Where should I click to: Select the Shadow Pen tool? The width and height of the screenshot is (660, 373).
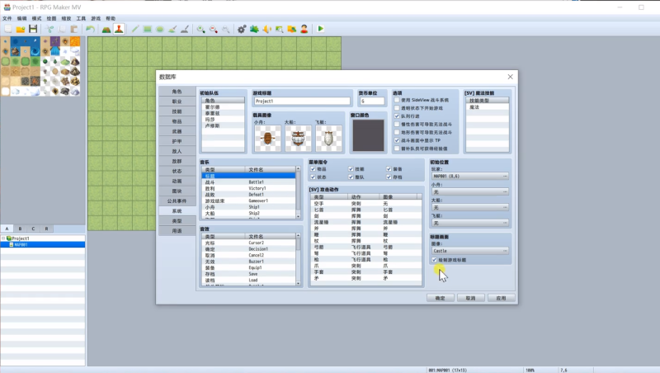185,29
